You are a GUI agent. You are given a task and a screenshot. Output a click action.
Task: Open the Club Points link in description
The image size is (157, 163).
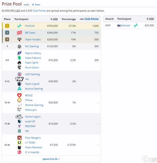tap(39, 11)
